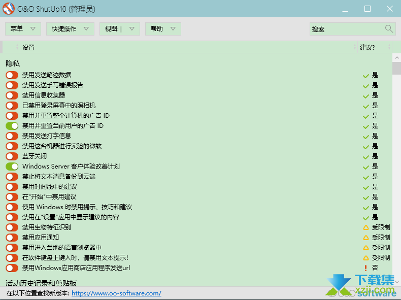
Task: Toggle 禁用Windows应用商店应用程序发送url switch
Action: (x=12, y=268)
